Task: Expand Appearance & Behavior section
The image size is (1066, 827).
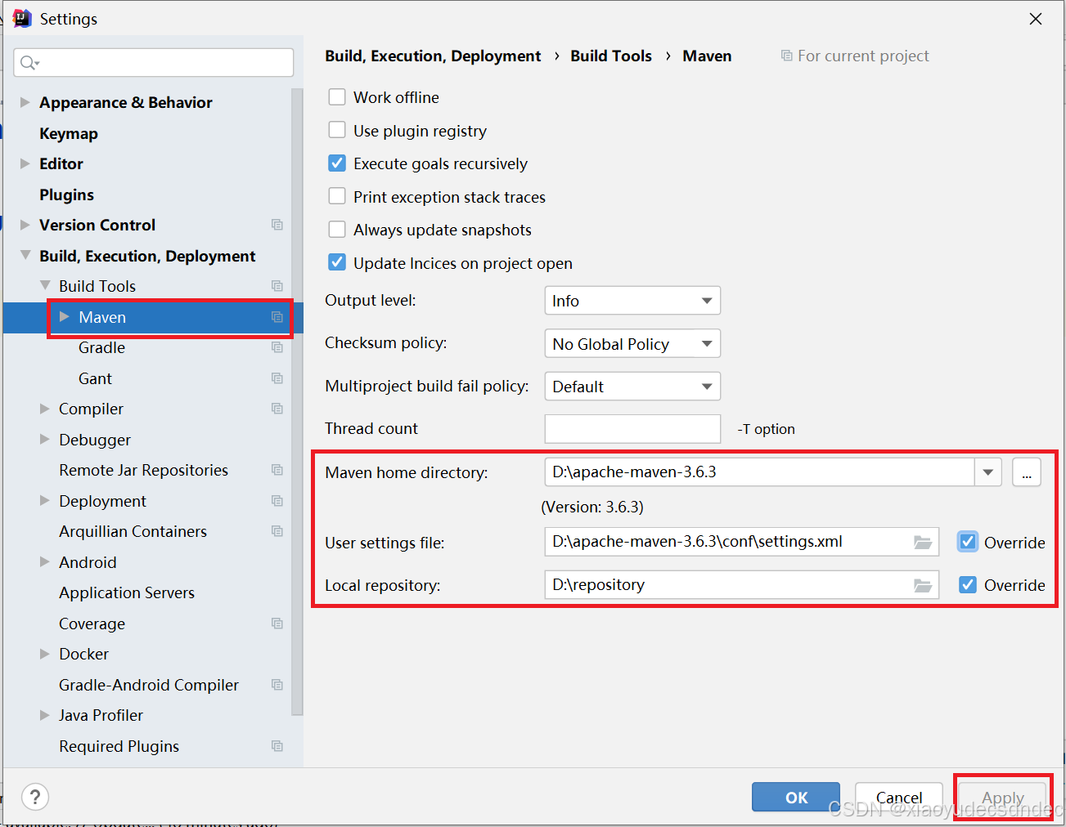Action: [25, 102]
